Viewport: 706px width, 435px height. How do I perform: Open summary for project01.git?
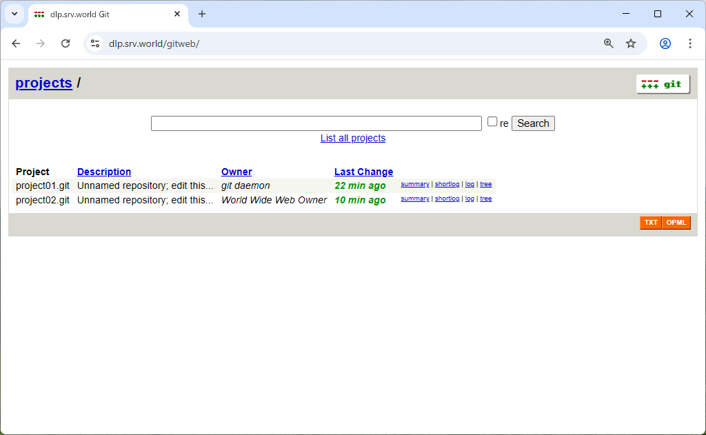414,184
